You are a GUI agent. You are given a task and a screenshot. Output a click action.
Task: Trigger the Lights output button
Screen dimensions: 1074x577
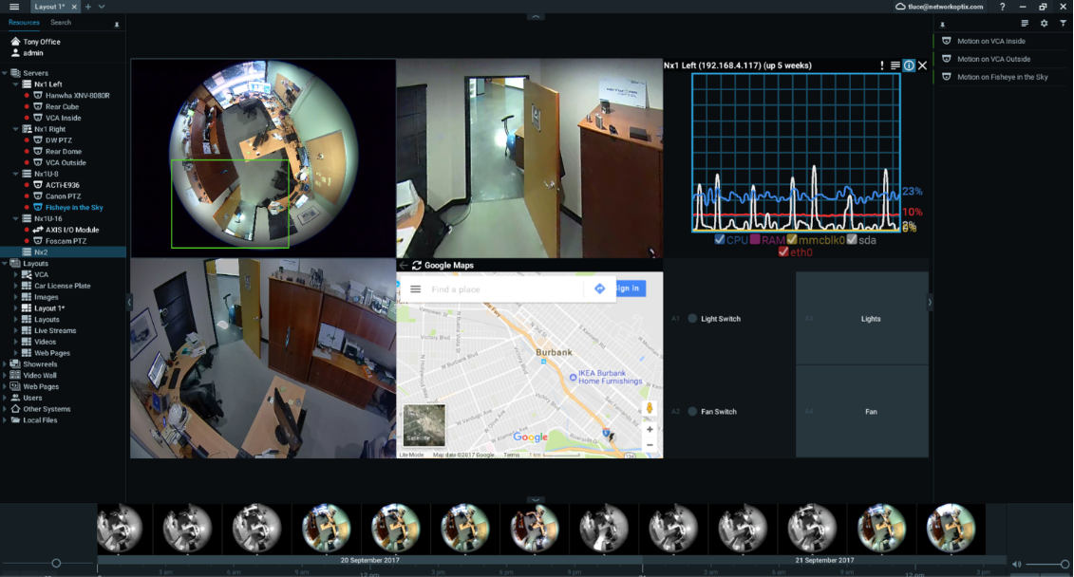(x=861, y=318)
